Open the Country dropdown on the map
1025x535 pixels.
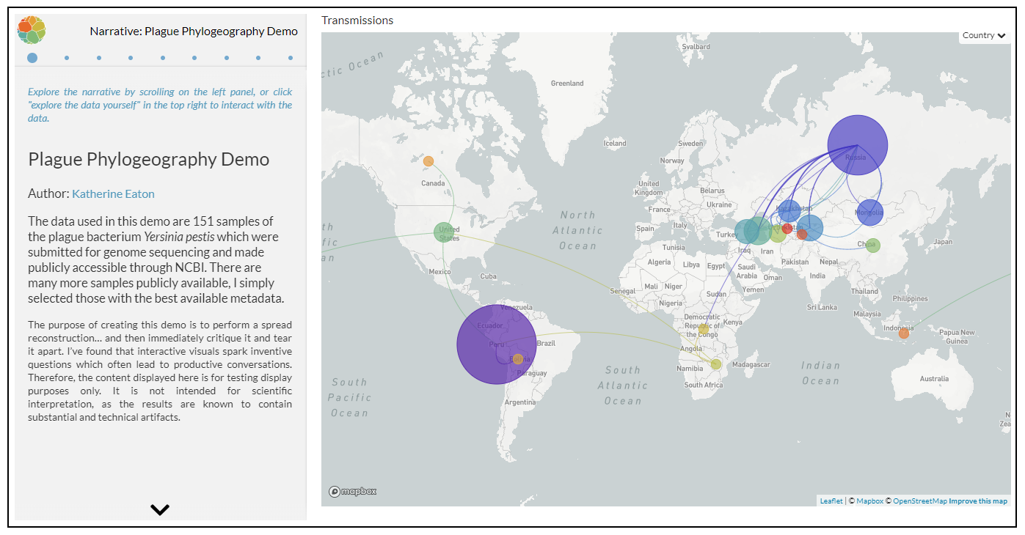point(983,35)
